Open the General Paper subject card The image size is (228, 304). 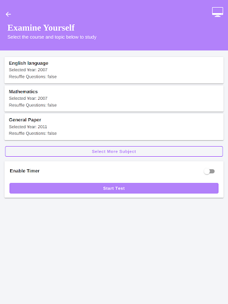pos(114,127)
